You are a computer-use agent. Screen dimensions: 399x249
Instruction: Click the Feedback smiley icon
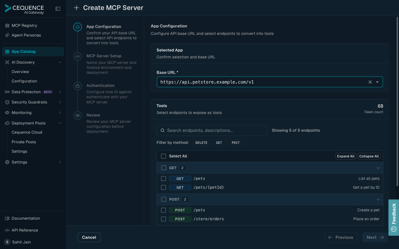(x=394, y=229)
